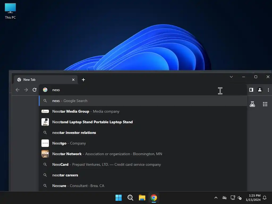Click Nexstar Media Group logo thumbnail
The image size is (272, 204).
(x=45, y=111)
